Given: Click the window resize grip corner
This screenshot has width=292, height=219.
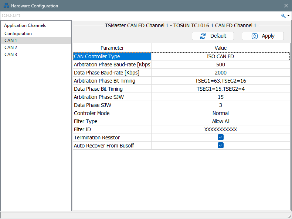Looking at the screenshot, I should [x=289, y=216].
